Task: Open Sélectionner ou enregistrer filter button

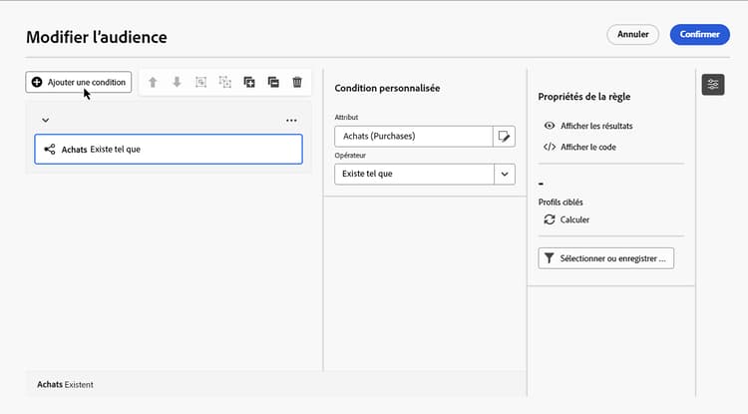Action: (606, 258)
